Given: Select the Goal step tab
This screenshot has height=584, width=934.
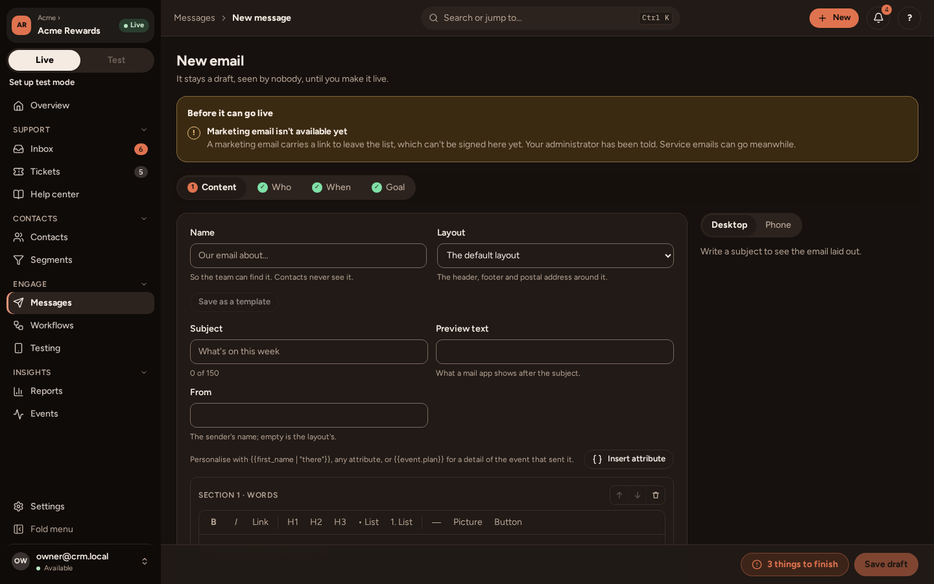Looking at the screenshot, I should coord(389,188).
